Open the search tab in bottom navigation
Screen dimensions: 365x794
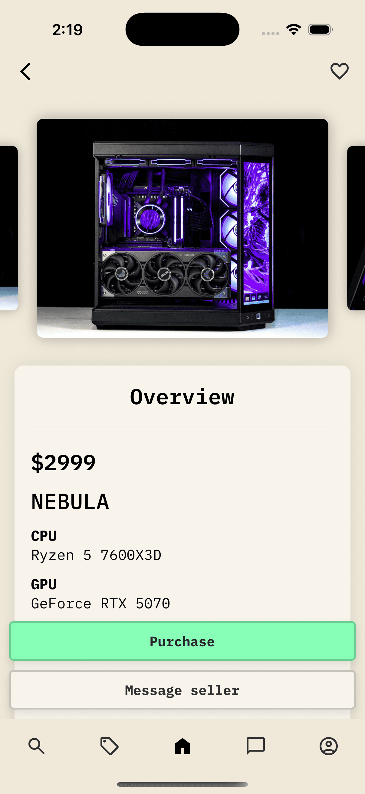click(36, 746)
